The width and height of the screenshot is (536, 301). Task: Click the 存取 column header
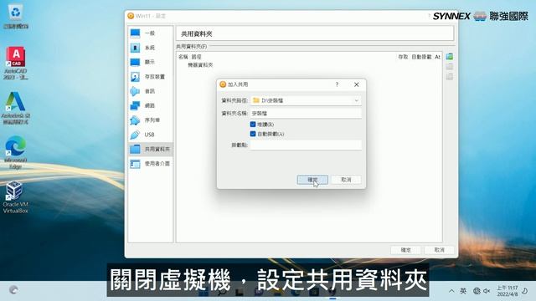403,57
